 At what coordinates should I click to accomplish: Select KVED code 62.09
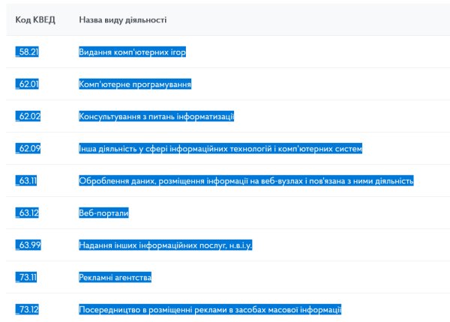click(x=28, y=149)
